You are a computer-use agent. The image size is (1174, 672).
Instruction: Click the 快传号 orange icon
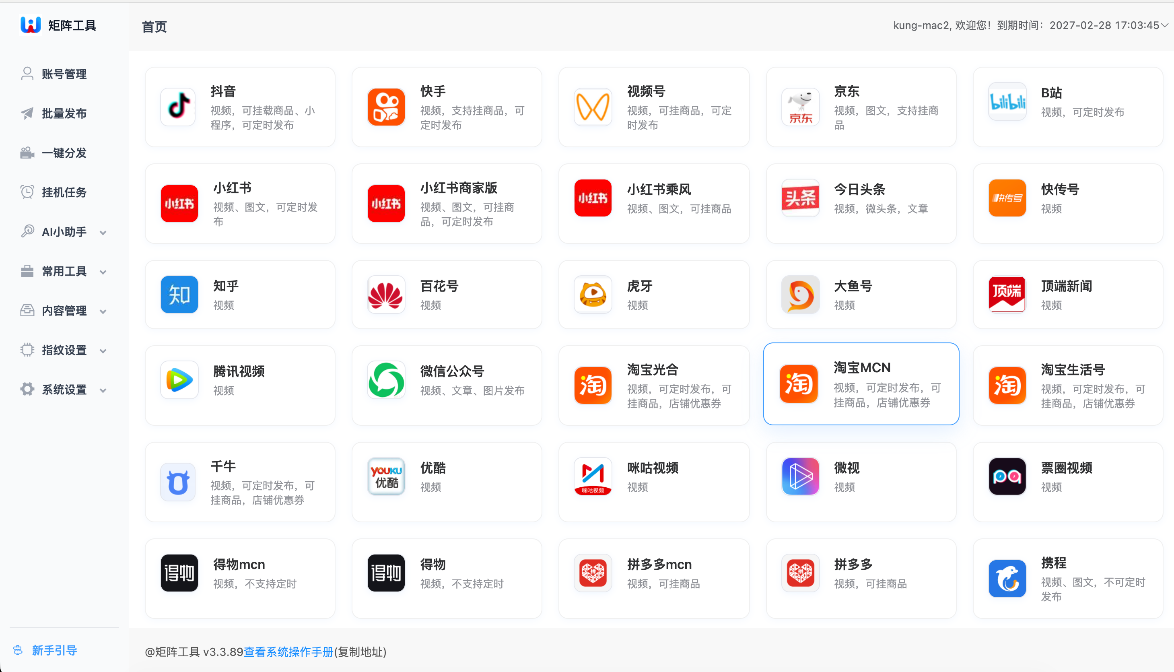click(1007, 198)
